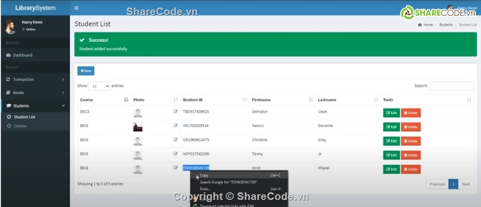Viewport: 481px width, 207px height.
Task: Edit the student Gemalyn Cepe
Action: coord(391,113)
